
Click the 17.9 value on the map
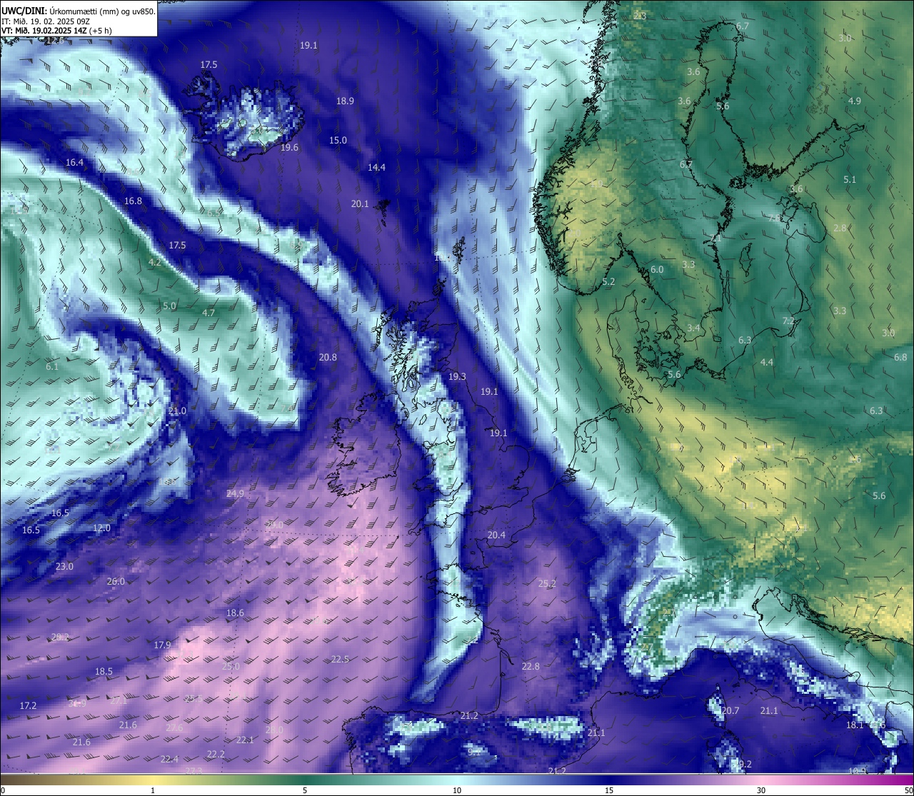(x=162, y=645)
